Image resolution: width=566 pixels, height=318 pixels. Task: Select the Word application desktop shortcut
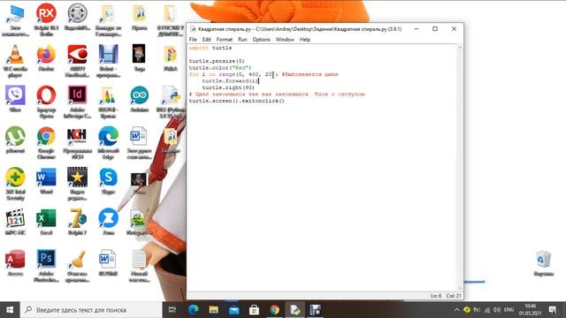point(46,181)
